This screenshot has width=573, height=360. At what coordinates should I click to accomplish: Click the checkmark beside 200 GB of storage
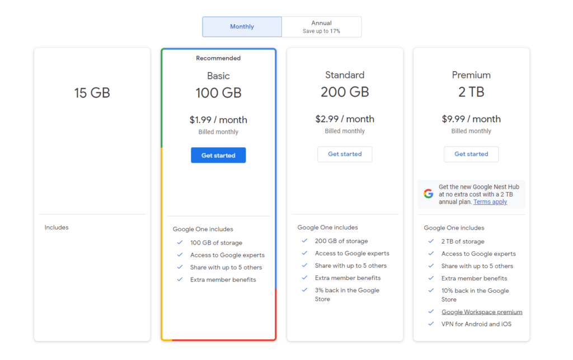tap(305, 241)
